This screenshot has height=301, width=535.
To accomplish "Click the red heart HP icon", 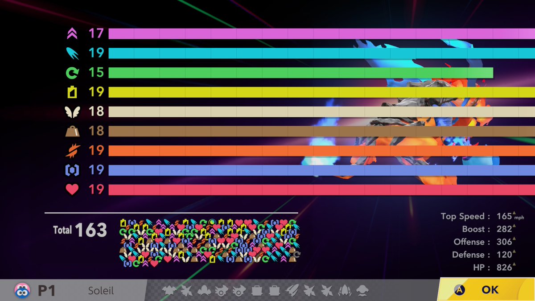I will [x=72, y=190].
